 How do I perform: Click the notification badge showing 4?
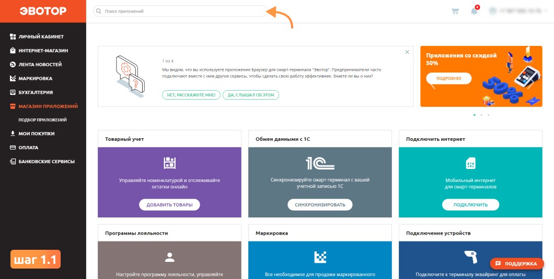click(x=477, y=7)
